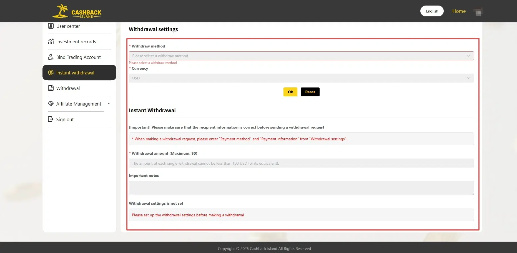Viewport: 517px width, 253px height.
Task: Go to Home in the navigation bar
Action: tap(459, 11)
